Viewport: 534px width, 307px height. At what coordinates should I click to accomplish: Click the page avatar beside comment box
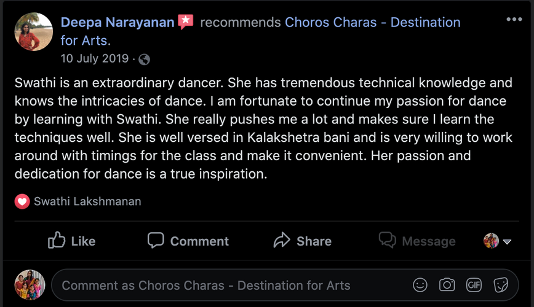coord(30,285)
